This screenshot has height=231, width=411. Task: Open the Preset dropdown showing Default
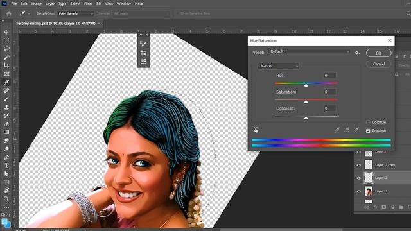pos(310,52)
